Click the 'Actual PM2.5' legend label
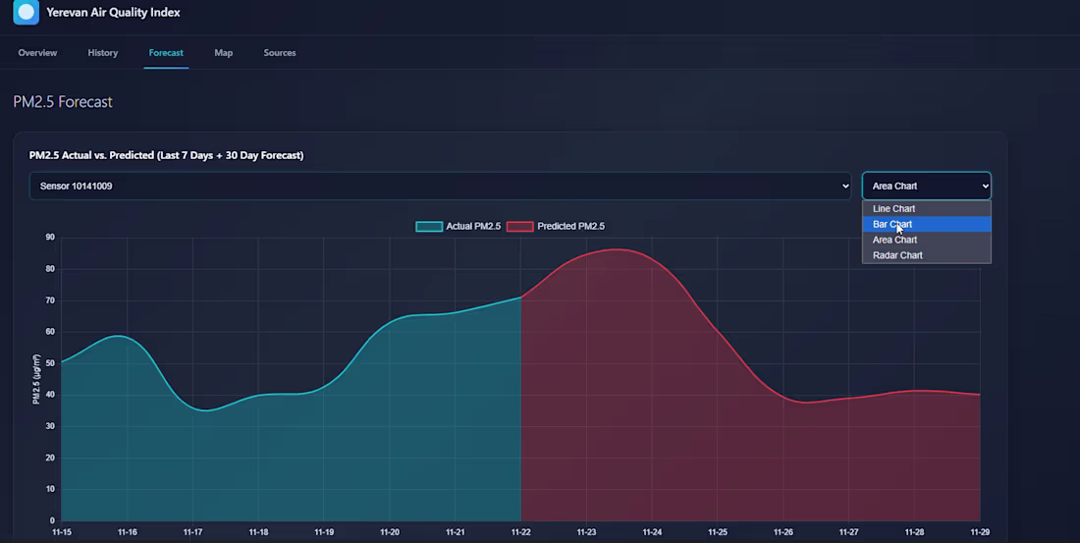The height and width of the screenshot is (543, 1080). pos(473,226)
